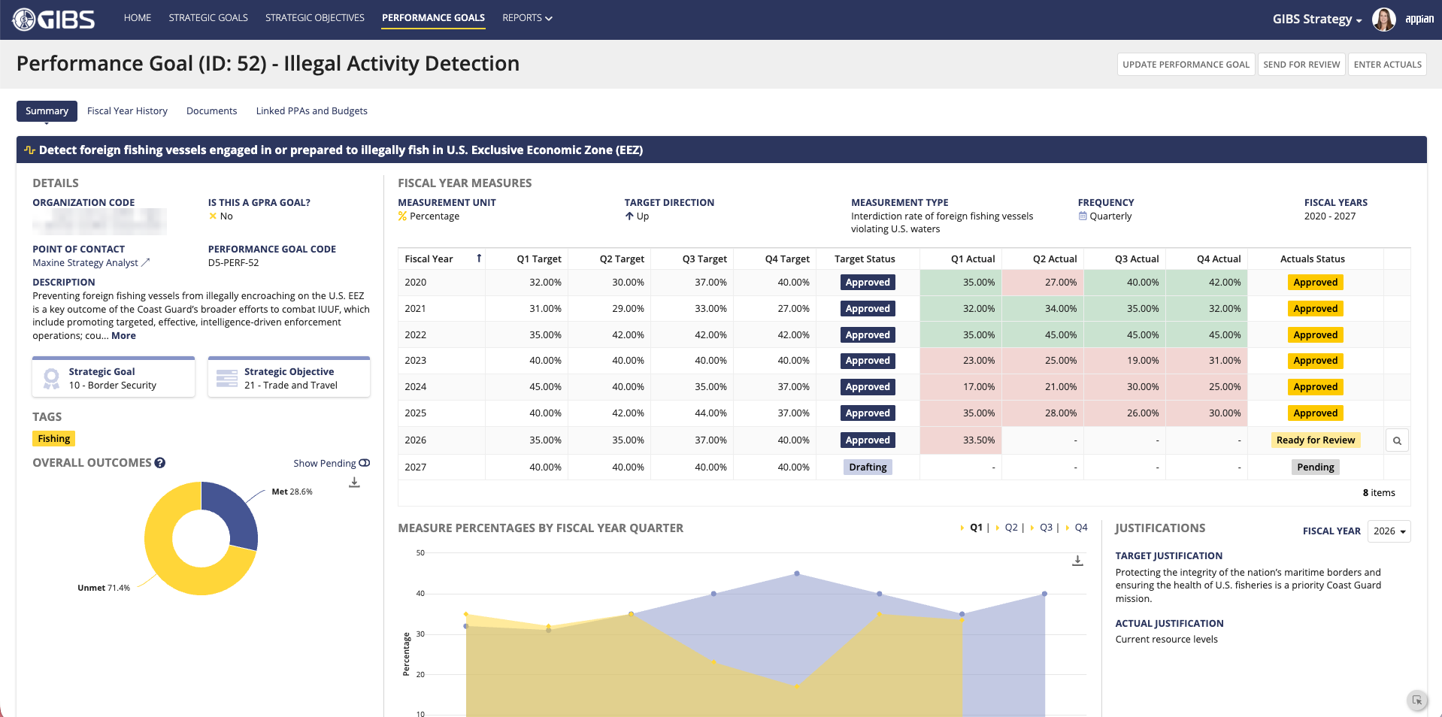Click the Enter Actuals button
This screenshot has width=1442, height=717.
tap(1387, 65)
